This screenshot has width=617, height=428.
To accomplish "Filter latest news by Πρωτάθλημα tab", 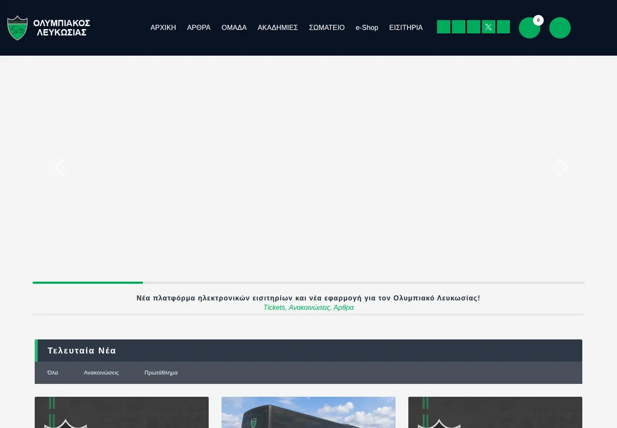I will [x=161, y=373].
